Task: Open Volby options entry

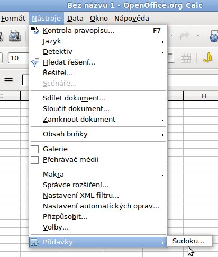Action: [x=98, y=227]
